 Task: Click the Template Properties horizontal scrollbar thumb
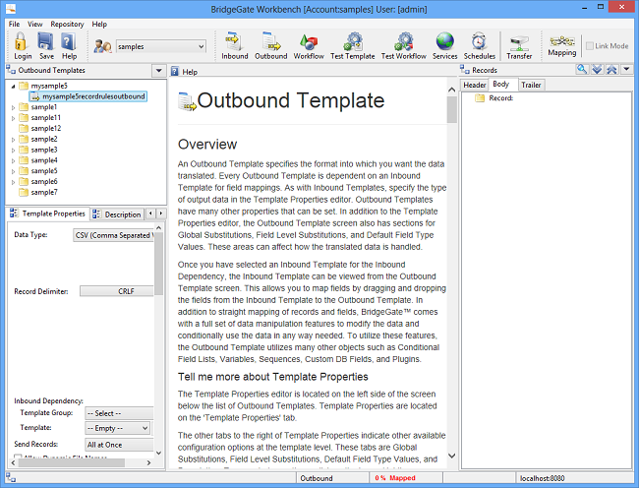click(x=72, y=462)
